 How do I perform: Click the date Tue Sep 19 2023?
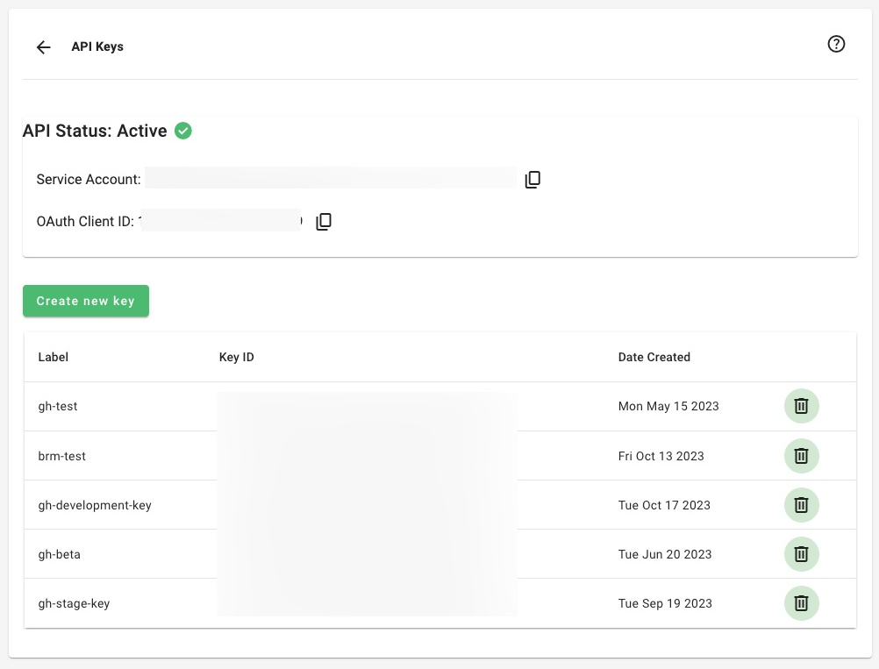coord(665,603)
